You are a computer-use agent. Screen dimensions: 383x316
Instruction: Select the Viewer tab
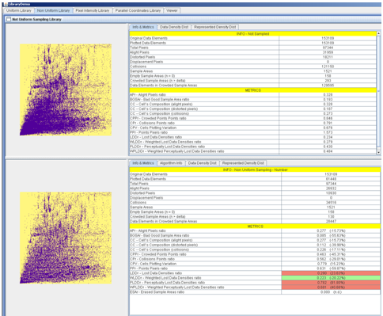coord(172,10)
